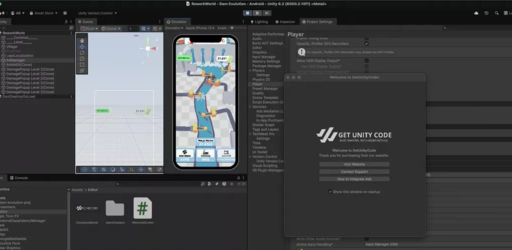Open the Unity Version Control dropdown
The image size is (512, 250).
pos(97,13)
